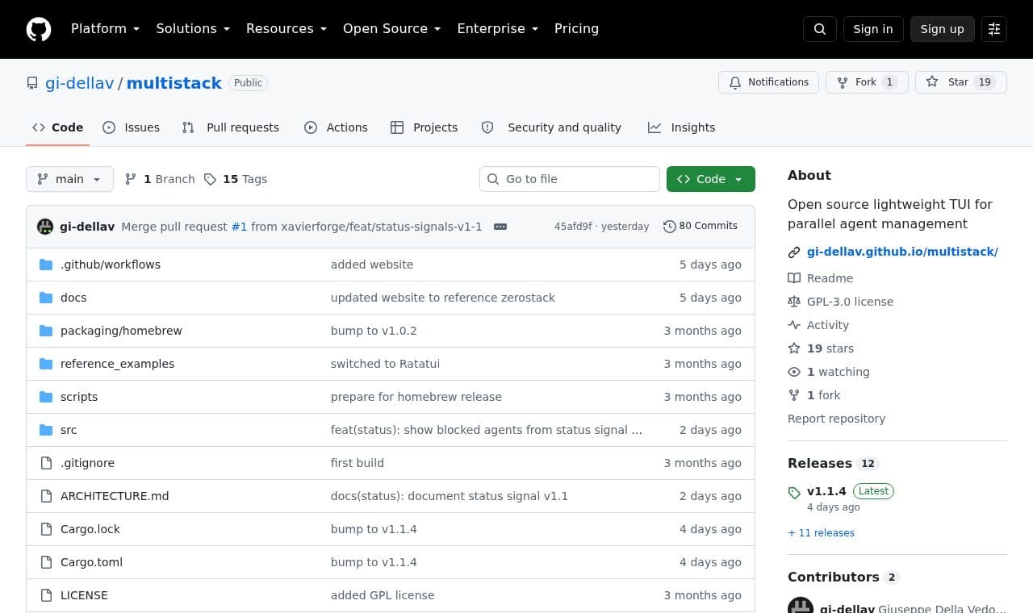The width and height of the screenshot is (1033, 613).
Task: Click the v1.1.4 release tag icon
Action: point(794,492)
